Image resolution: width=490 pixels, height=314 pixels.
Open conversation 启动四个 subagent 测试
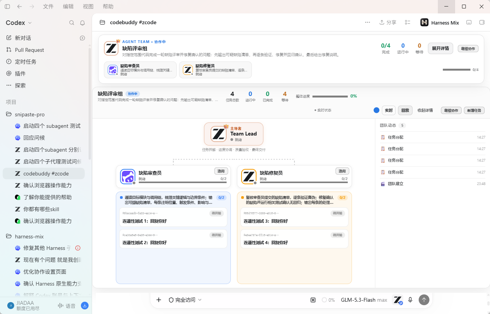(x=44, y=126)
